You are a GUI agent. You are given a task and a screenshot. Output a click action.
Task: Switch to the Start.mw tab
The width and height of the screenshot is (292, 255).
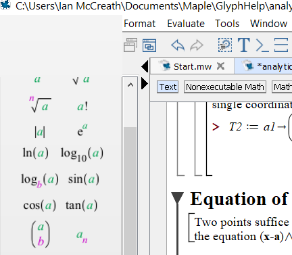click(193, 66)
